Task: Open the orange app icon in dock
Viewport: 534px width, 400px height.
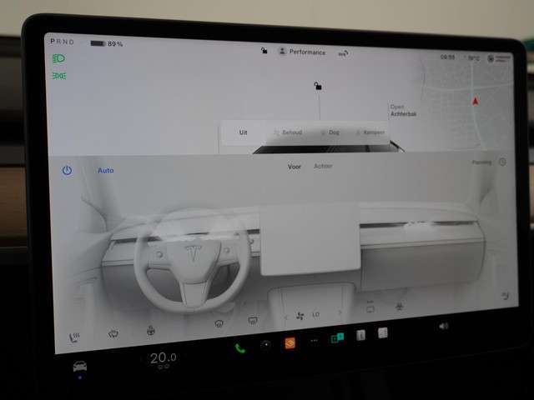Action: (290, 342)
